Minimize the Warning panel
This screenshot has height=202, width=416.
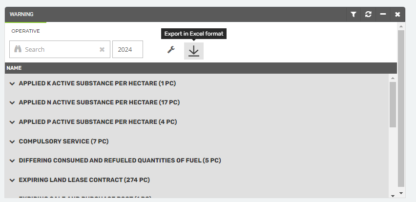pos(383,15)
